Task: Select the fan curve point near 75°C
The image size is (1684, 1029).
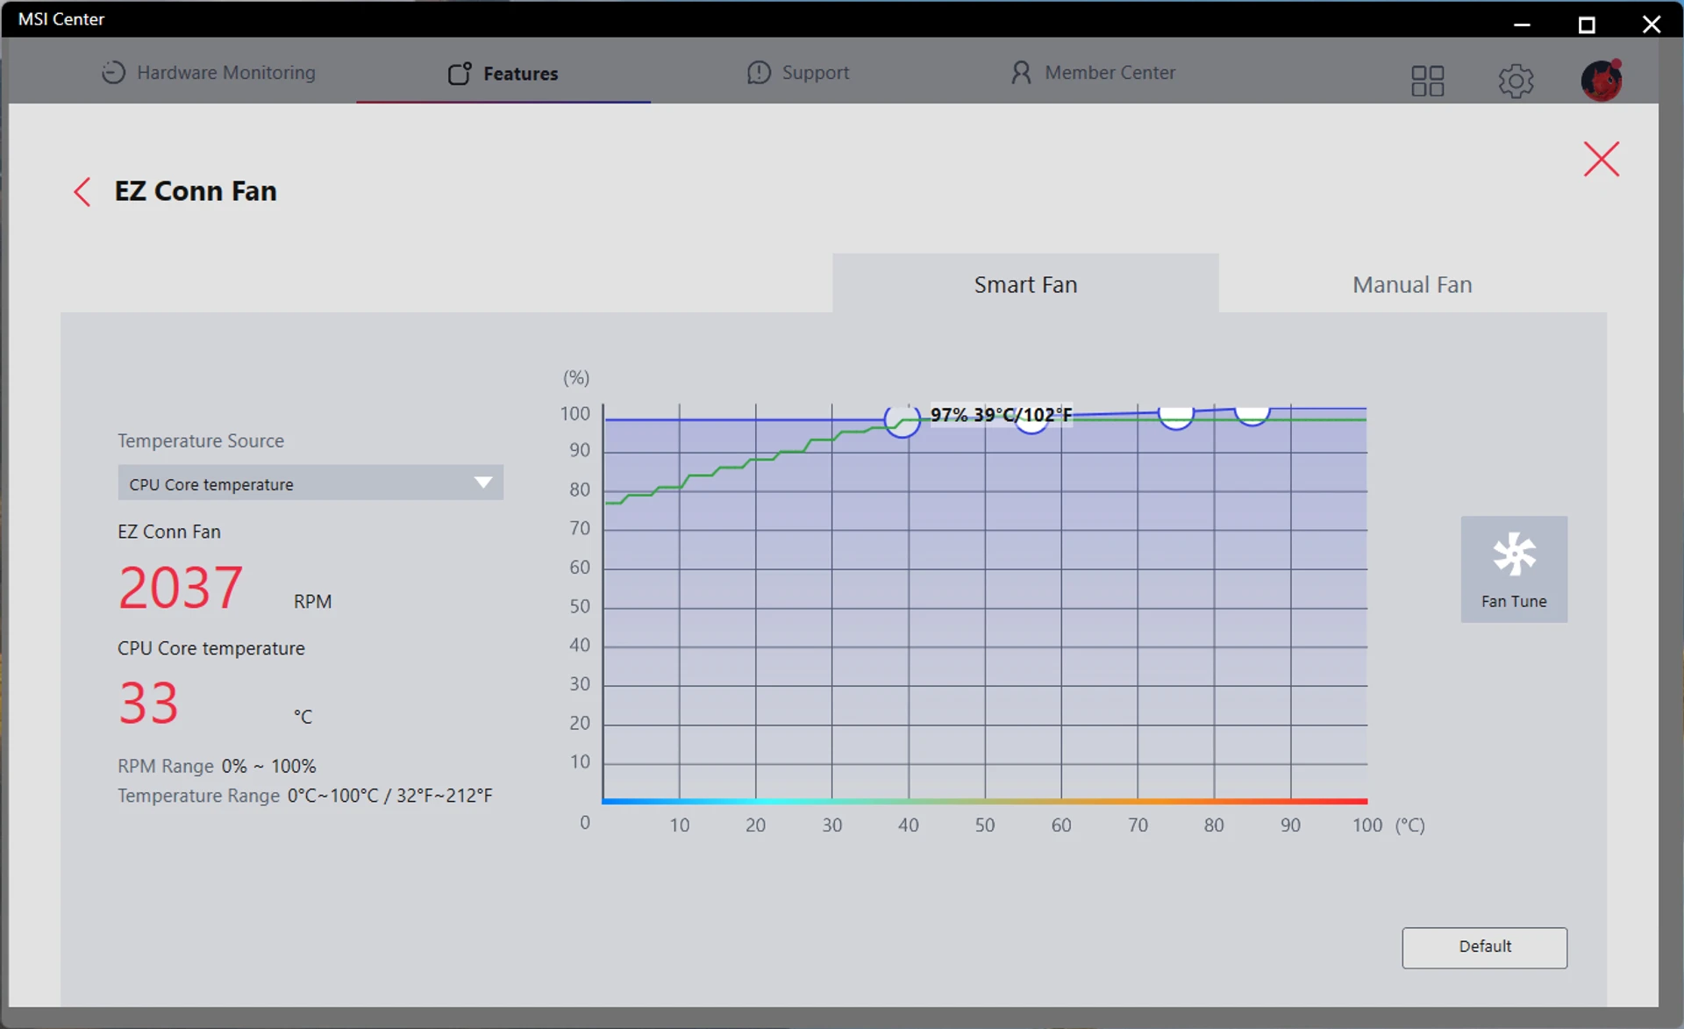Action: click(x=1176, y=418)
